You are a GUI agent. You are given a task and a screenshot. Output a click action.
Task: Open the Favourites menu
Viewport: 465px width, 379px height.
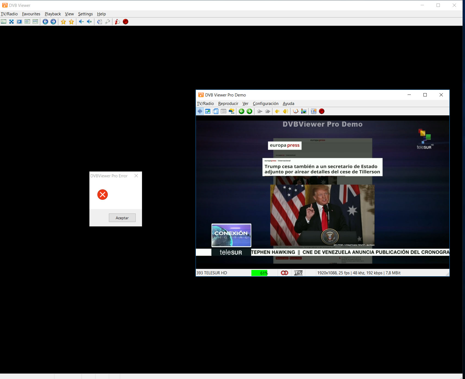tap(31, 14)
